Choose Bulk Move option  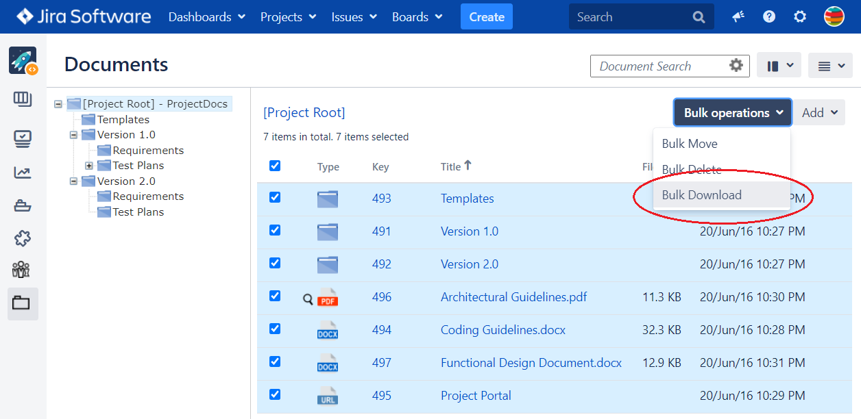[x=690, y=144]
